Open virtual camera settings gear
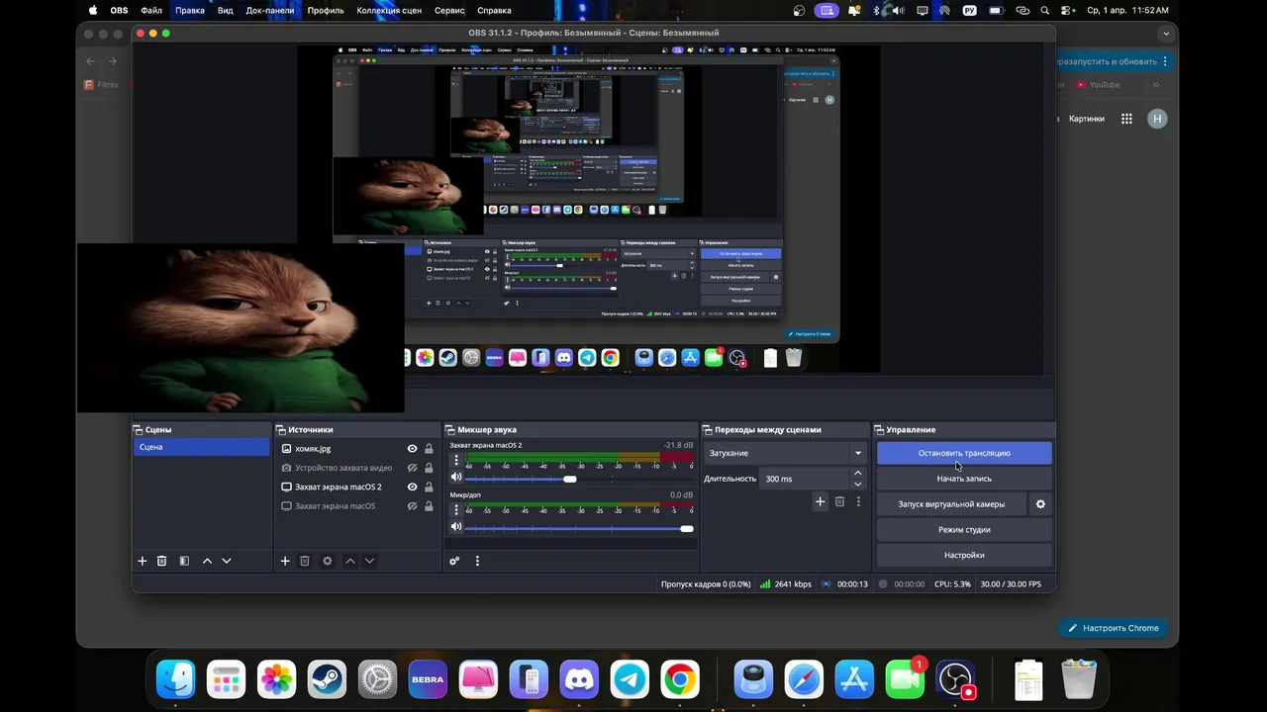 pos(1040,504)
